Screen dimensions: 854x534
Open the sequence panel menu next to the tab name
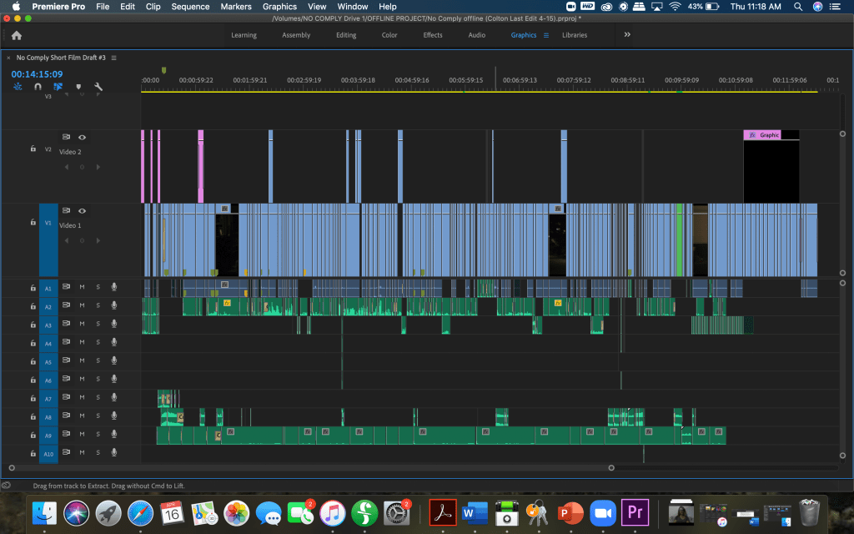113,58
